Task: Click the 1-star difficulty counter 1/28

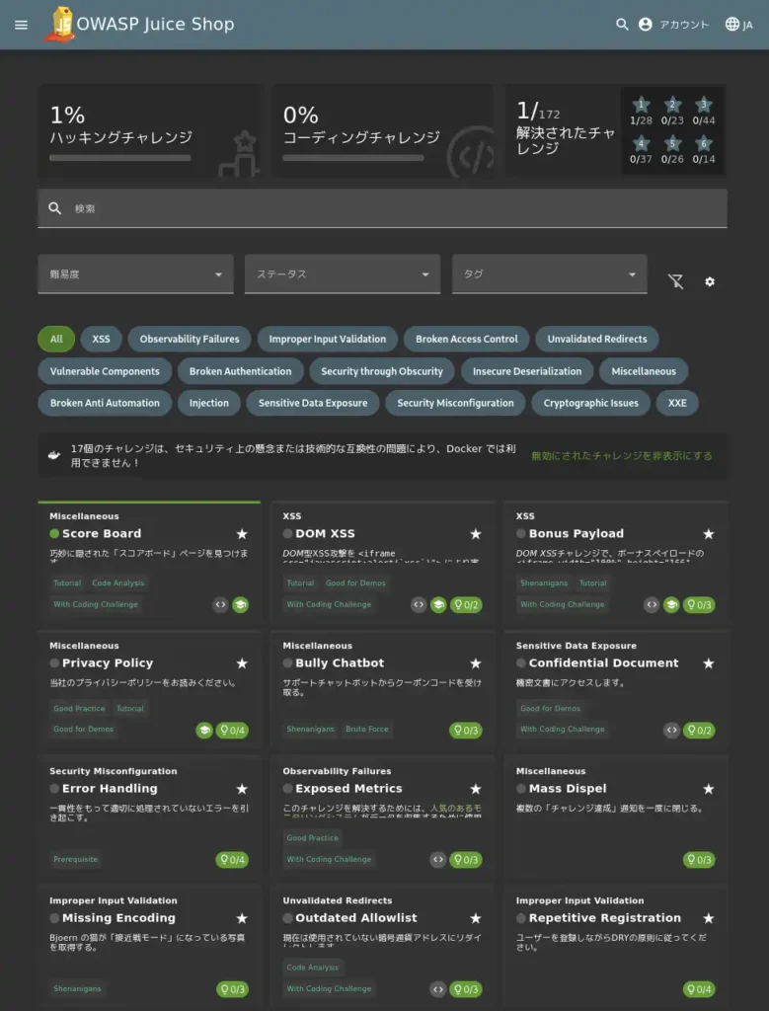Action: 641,111
